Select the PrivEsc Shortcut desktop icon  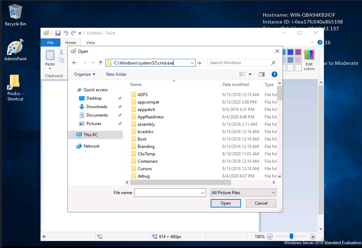[15, 88]
